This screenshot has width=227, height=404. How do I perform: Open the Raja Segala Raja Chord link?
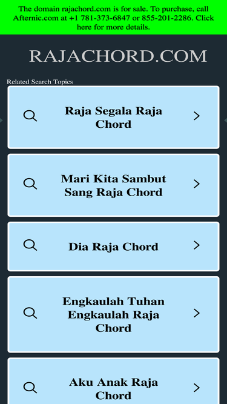pos(113,118)
